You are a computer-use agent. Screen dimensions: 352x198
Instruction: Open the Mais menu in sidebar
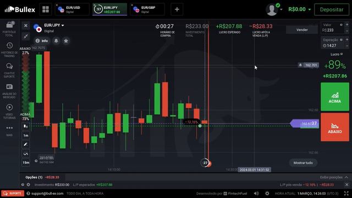coord(9,131)
